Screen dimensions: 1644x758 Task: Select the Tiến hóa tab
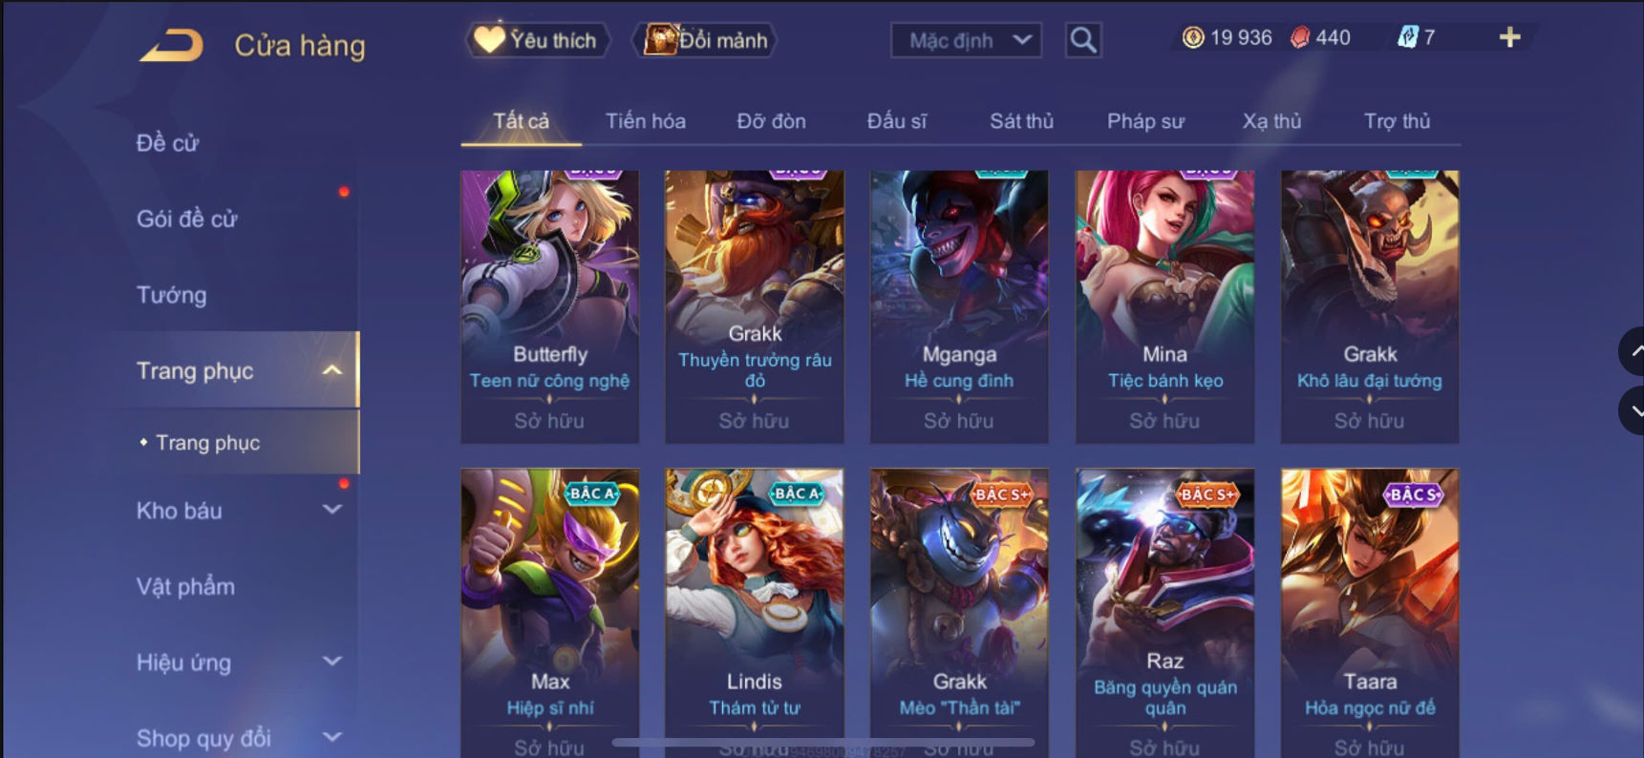pos(646,121)
